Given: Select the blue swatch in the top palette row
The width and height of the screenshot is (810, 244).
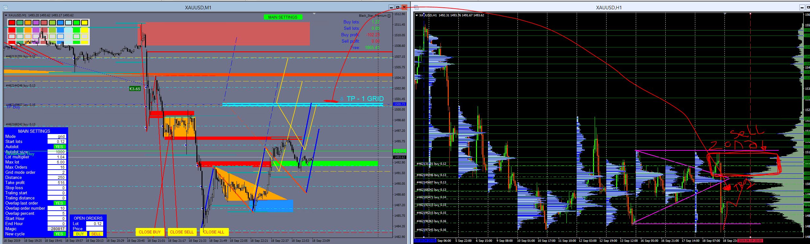Looking at the screenshot, I should tap(60, 22).
